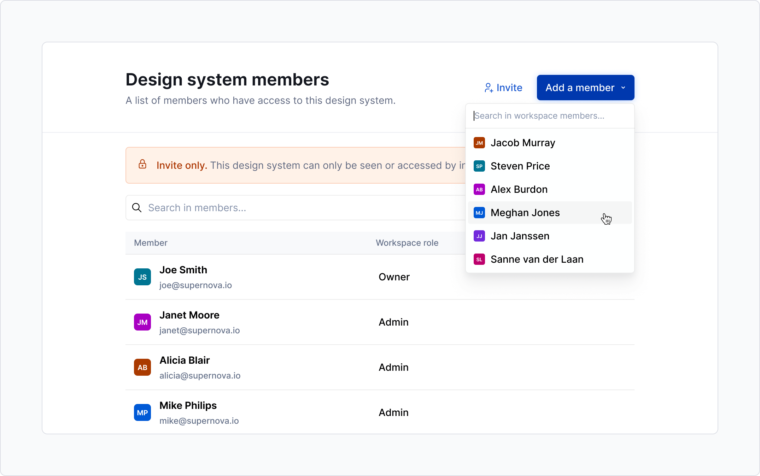Click the Invite link
Screen dimensions: 760x476
click(509, 88)
